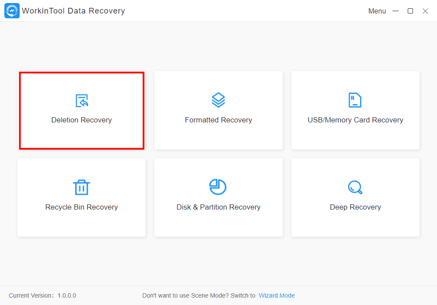
Task: Click the Current Version 1.0.0.0 text
Action: [42, 295]
